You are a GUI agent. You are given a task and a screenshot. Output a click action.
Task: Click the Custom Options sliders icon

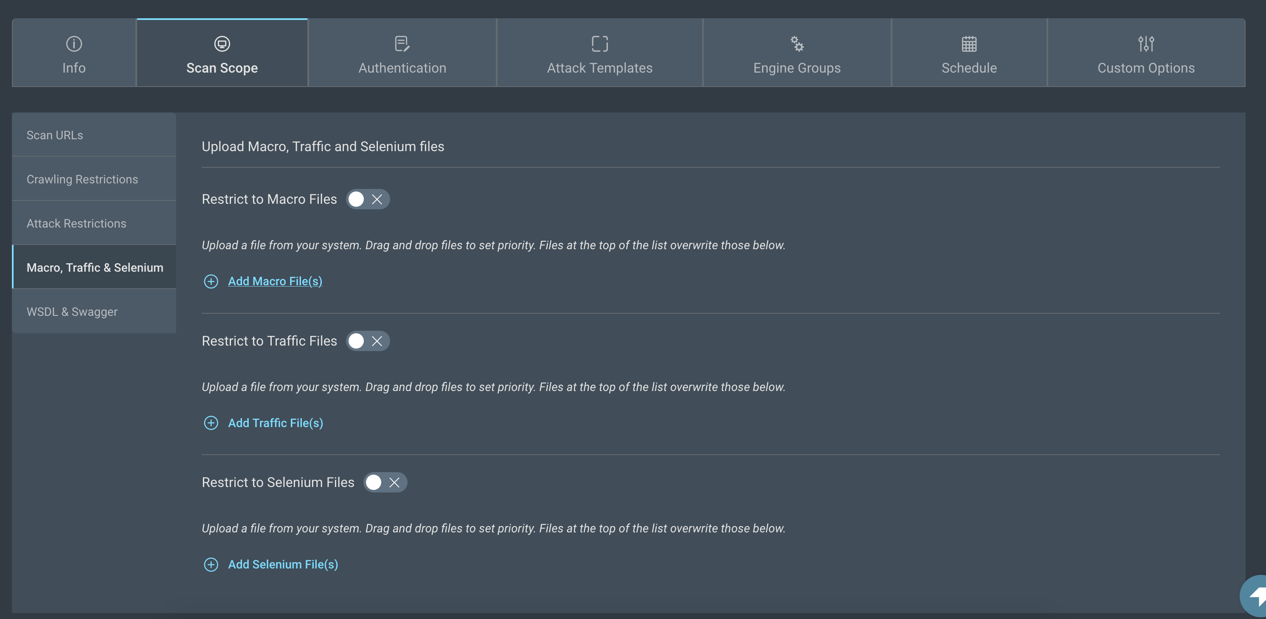click(x=1145, y=44)
